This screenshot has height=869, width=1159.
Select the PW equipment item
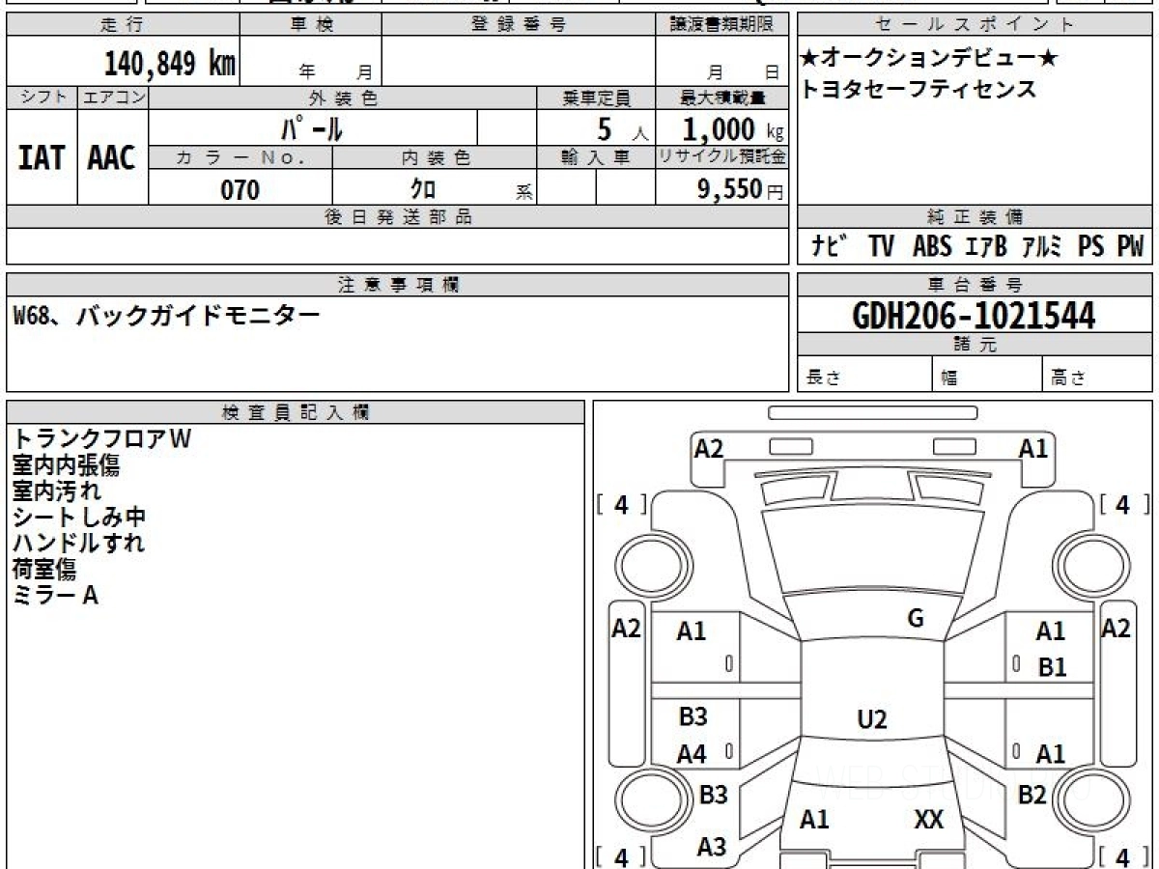click(1130, 246)
